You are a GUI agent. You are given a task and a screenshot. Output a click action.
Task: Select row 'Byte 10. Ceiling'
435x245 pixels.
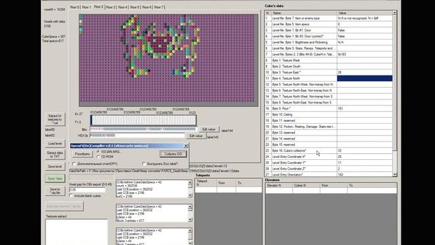(329, 114)
